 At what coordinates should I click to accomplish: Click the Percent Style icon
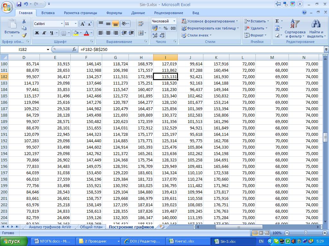[x=165, y=28]
